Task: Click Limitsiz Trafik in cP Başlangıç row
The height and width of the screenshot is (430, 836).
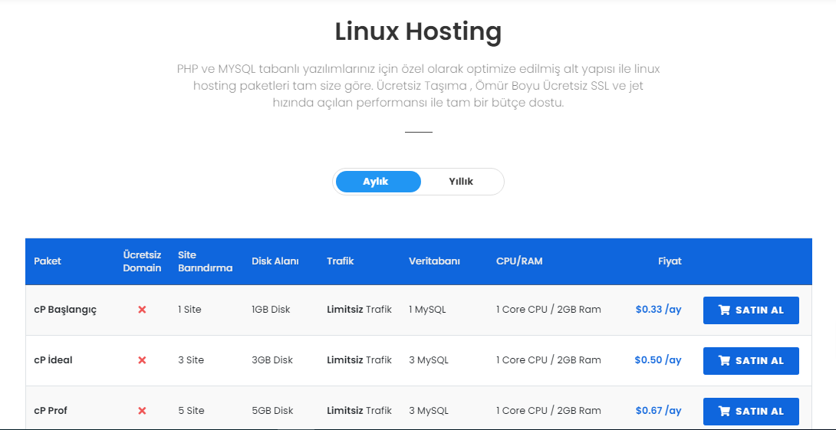Action: click(360, 310)
